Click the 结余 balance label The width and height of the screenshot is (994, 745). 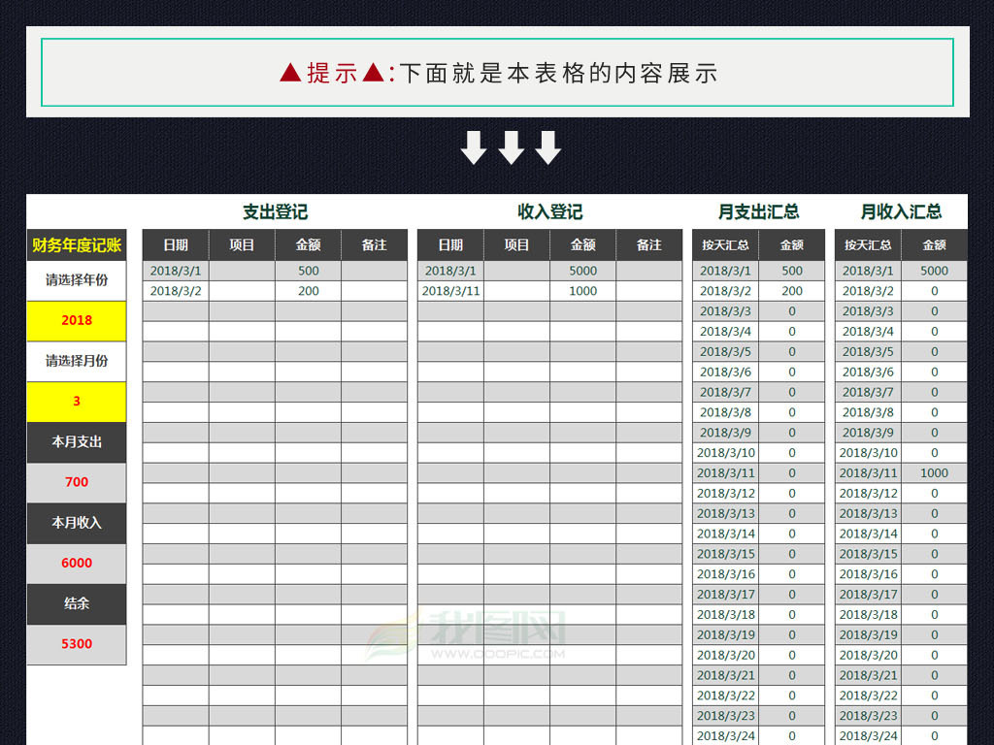tap(77, 604)
